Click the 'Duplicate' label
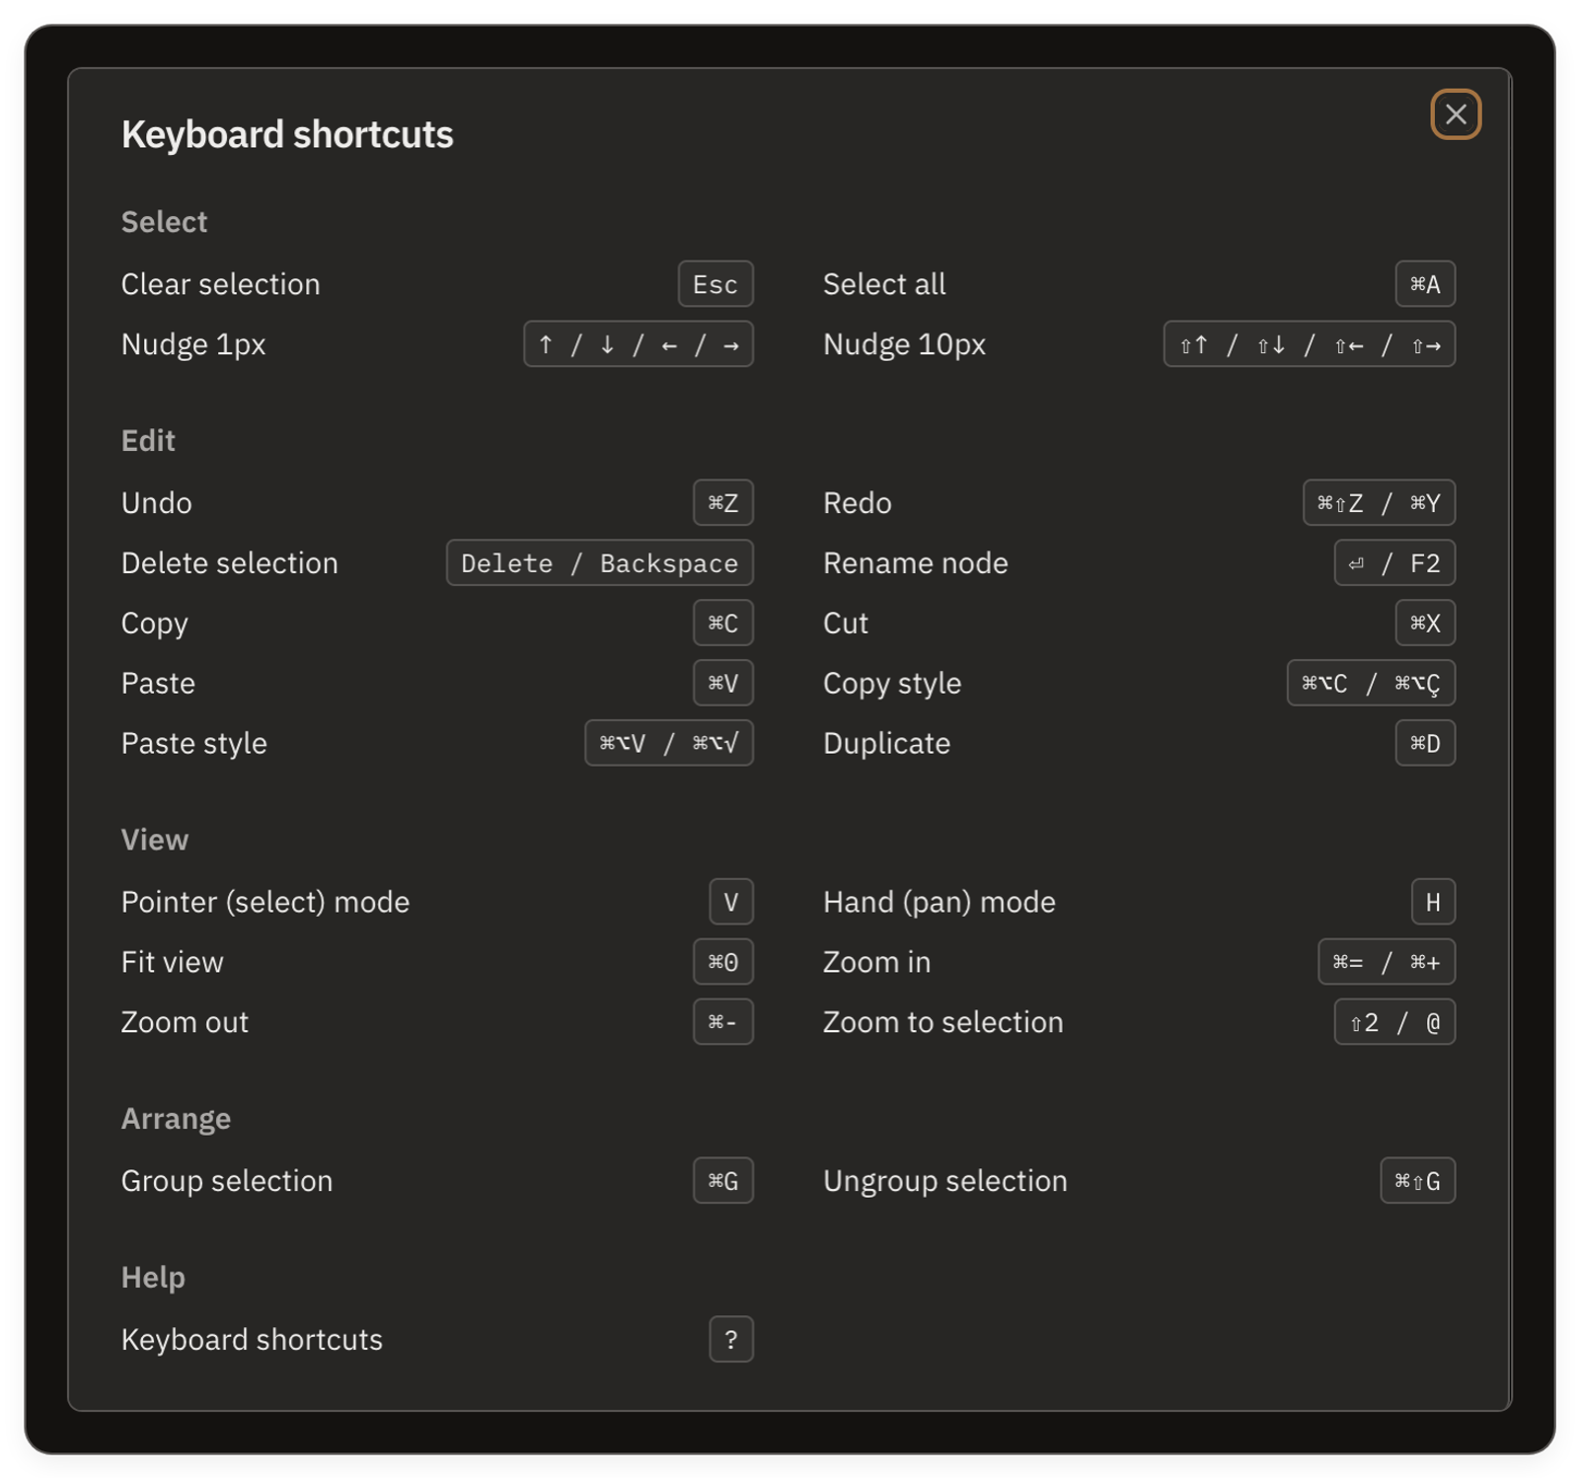Viewport: 1579px width, 1478px height. coord(886,744)
